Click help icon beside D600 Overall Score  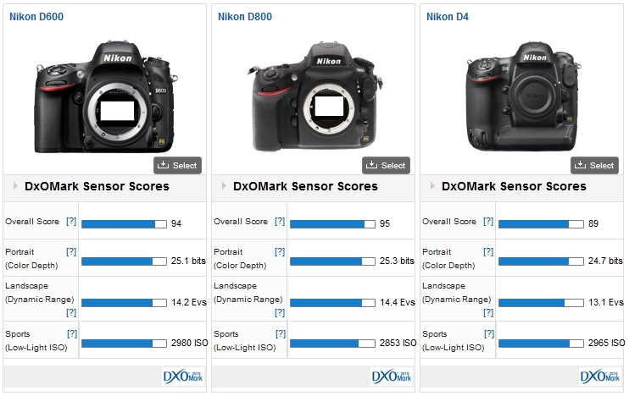pyautogui.click(x=71, y=222)
